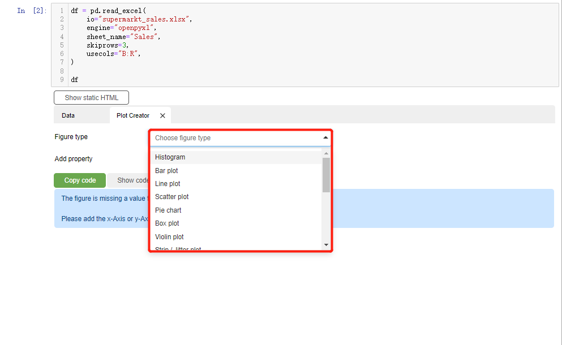Choose Histogram from the figure list
Image resolution: width=562 pixels, height=345 pixels.
click(x=236, y=157)
